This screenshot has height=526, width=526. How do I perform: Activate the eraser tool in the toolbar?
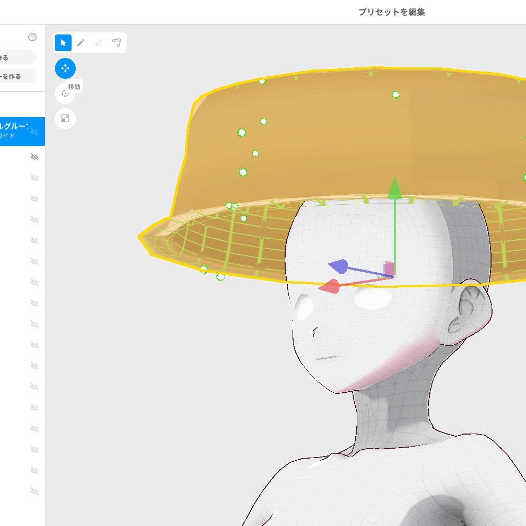click(x=99, y=43)
